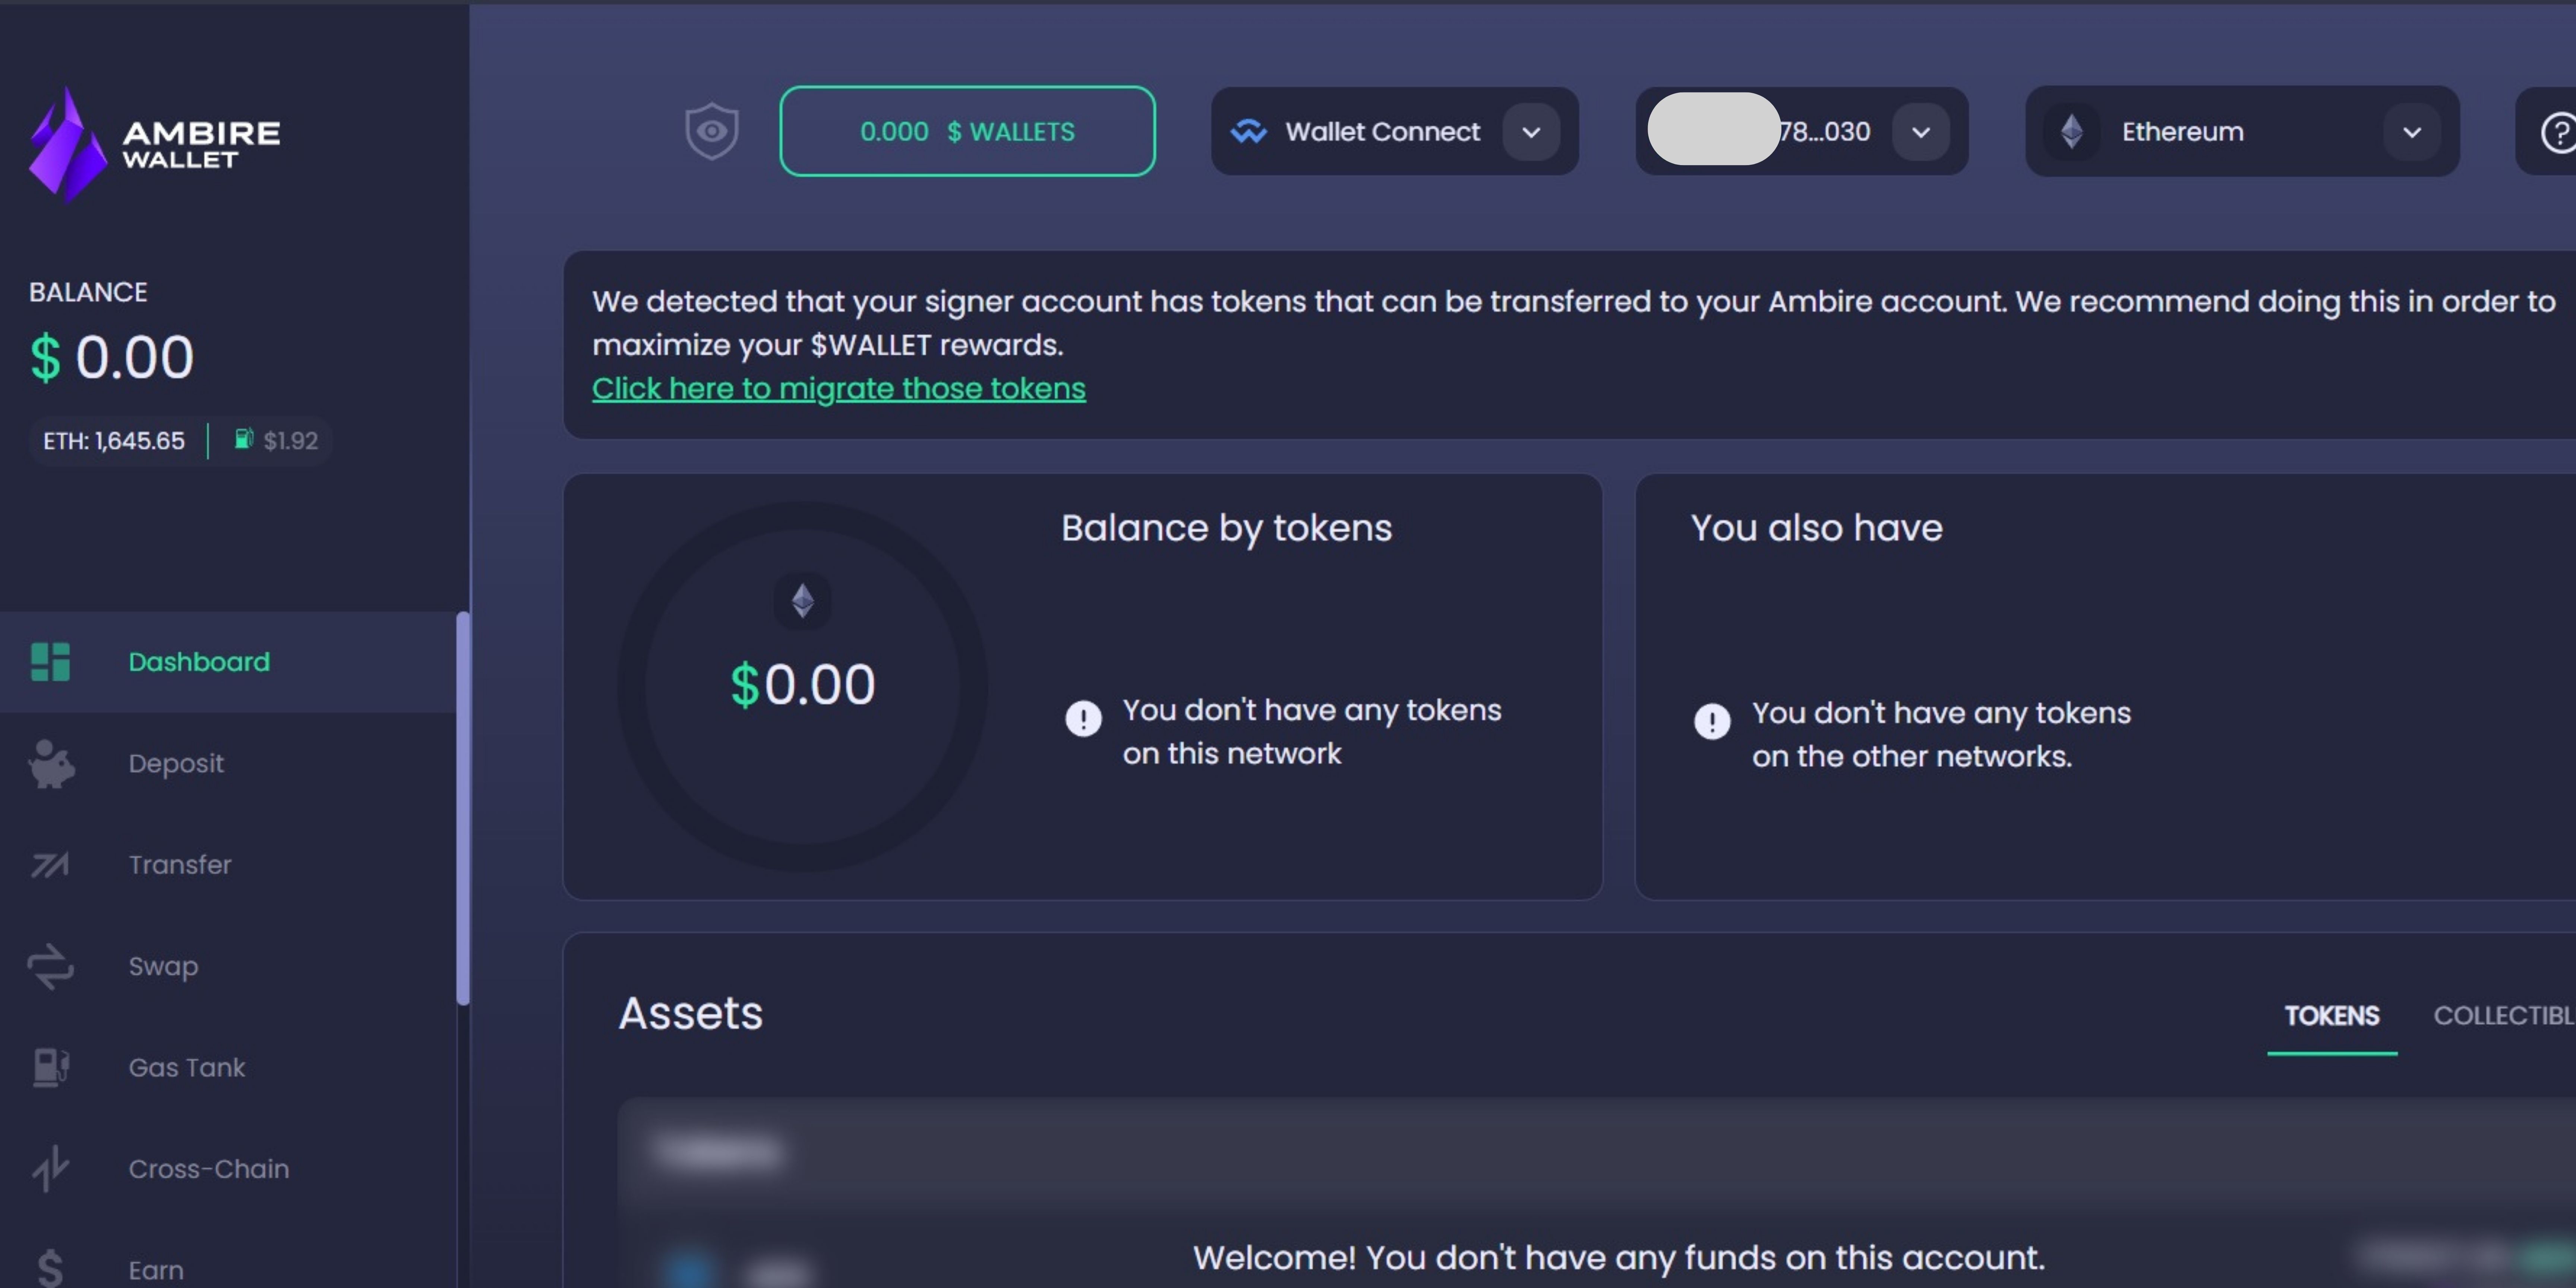Open the Cross-Chain menu item
The width and height of the screenshot is (2576, 1288).
point(228,1169)
